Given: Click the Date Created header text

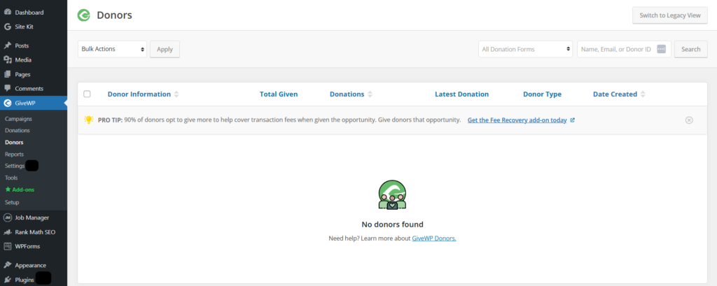Looking at the screenshot, I should coord(615,94).
